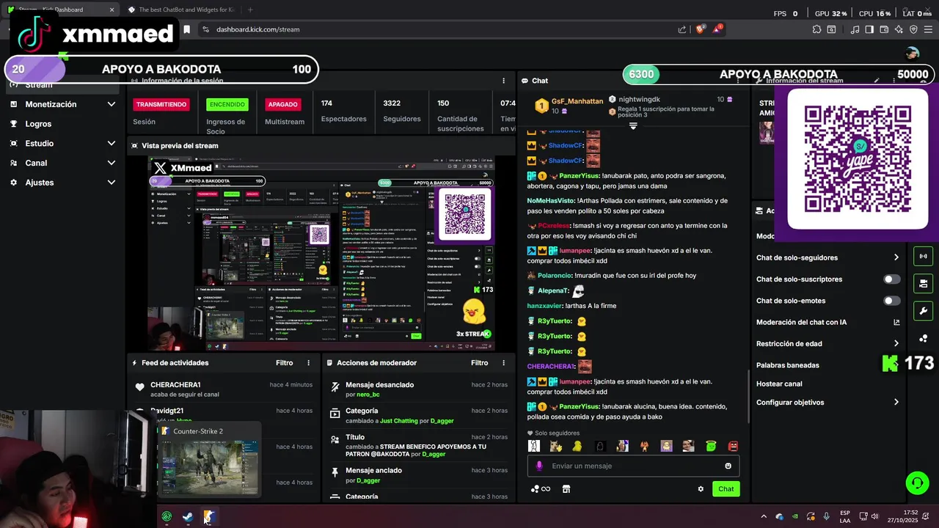Image resolution: width=939 pixels, height=528 pixels.
Task: Open the Brave Wallet icon
Action: [884, 29]
